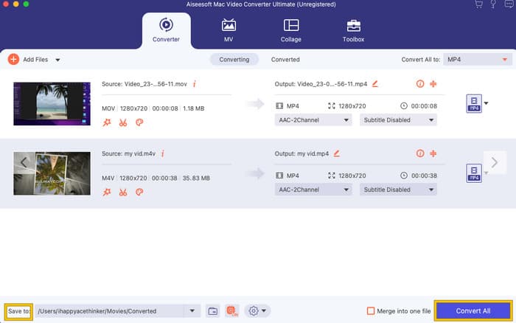Image resolution: width=516 pixels, height=323 pixels.
Task: Open the settings gear dropdown at bottom
Action: (257, 310)
